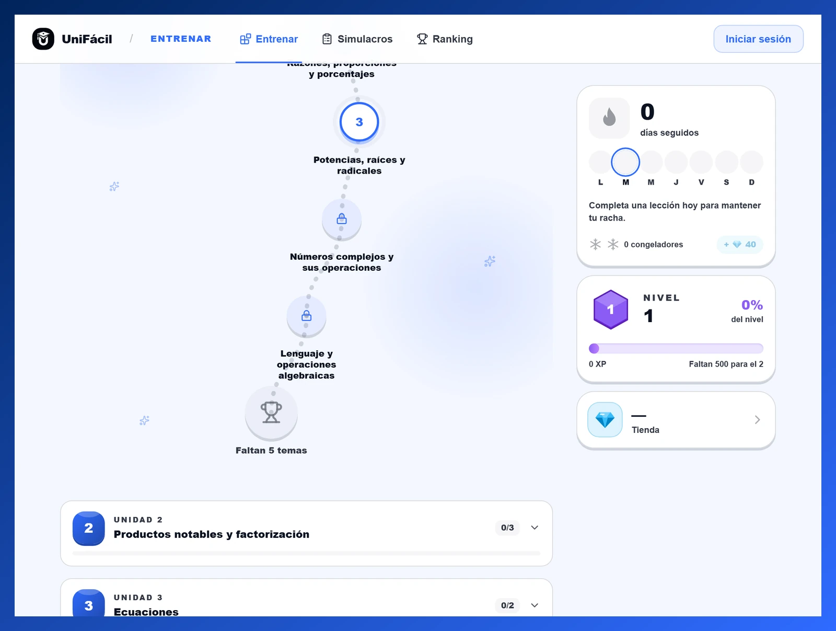The height and width of the screenshot is (631, 836).
Task: Click the Faltan 5 temas text
Action: [271, 450]
